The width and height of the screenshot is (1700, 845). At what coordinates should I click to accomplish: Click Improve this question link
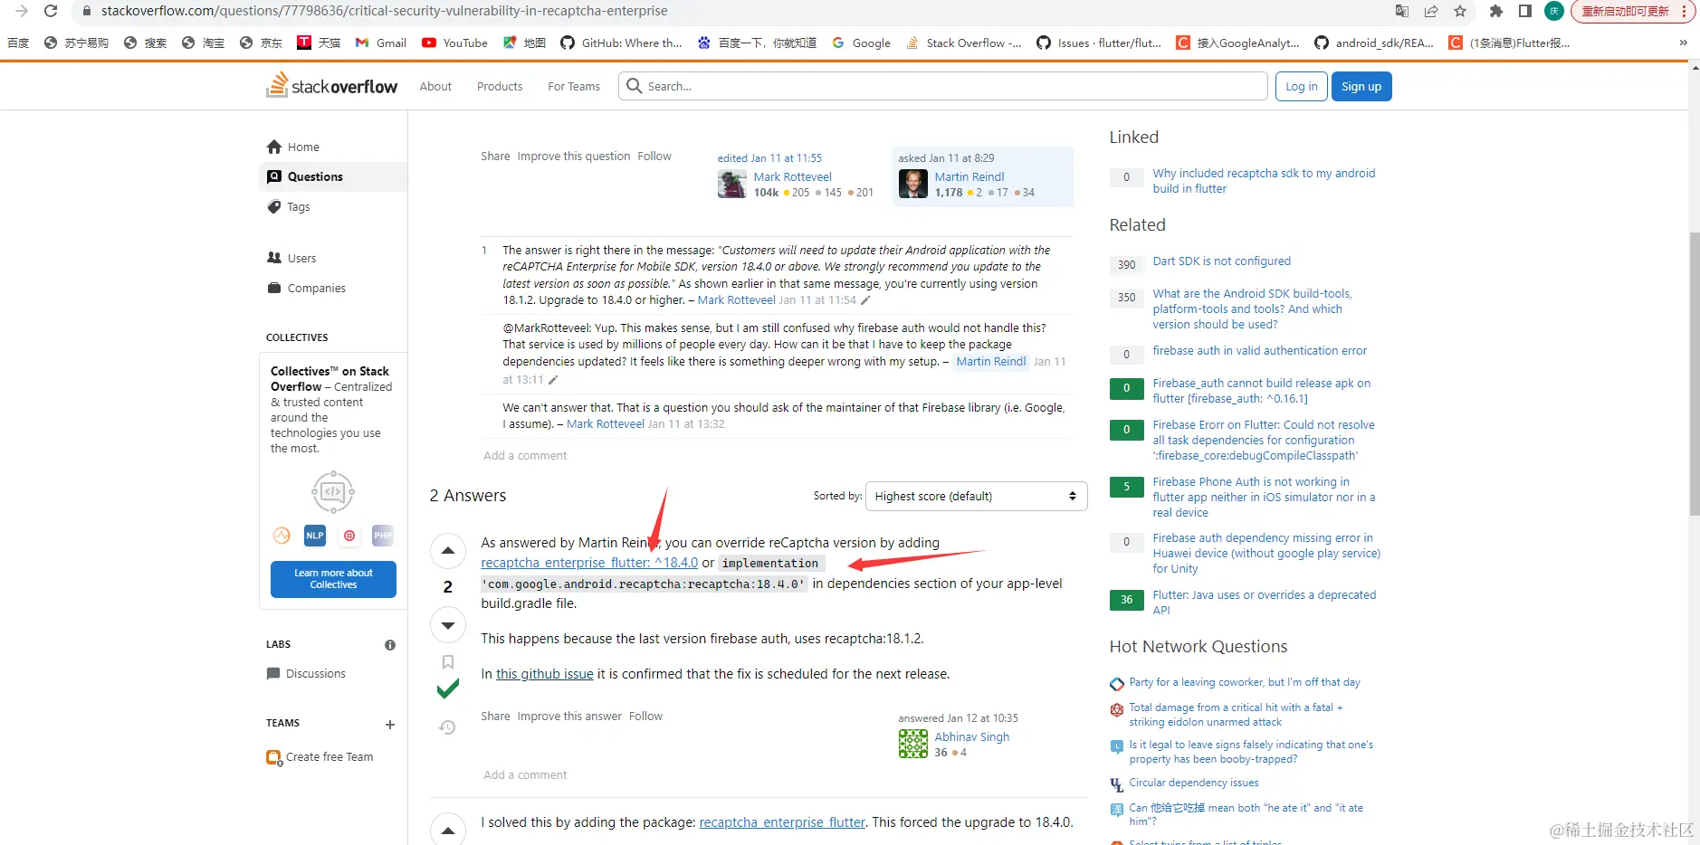pyautogui.click(x=574, y=156)
